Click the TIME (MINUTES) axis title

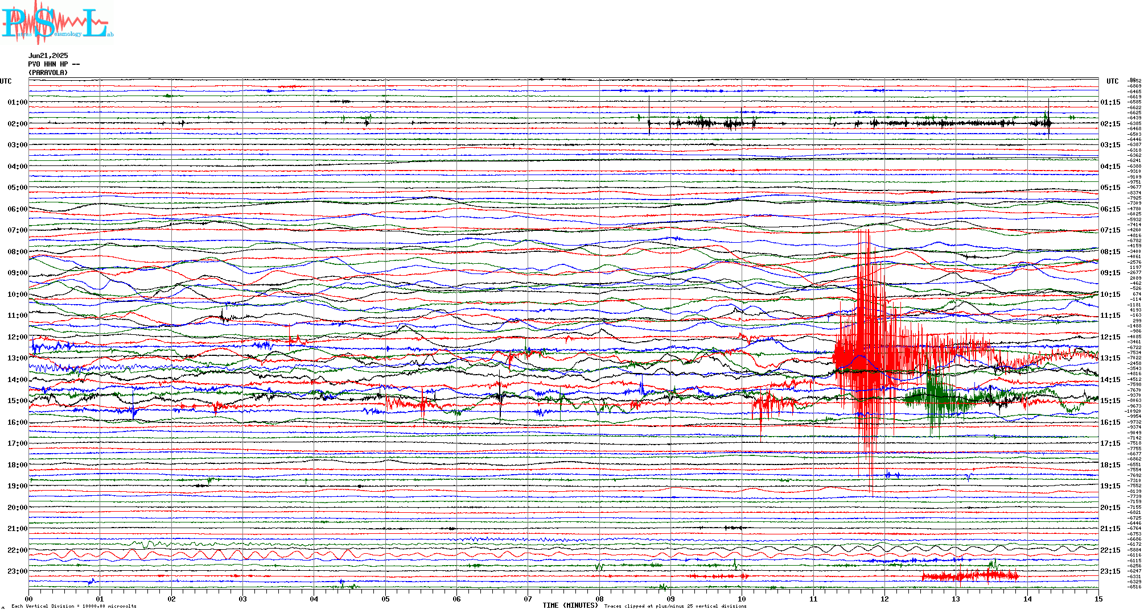tap(570, 605)
